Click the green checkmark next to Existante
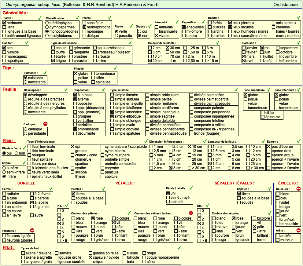Screen dimensions: 303x266 tap(46, 73)
